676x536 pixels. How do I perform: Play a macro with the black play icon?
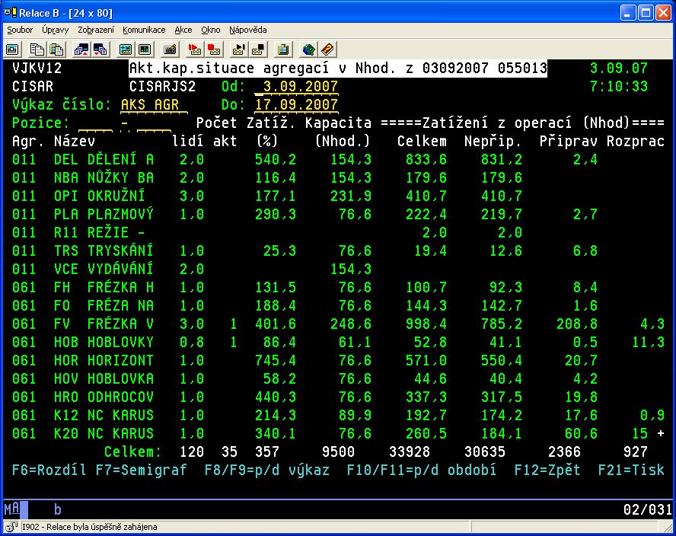[x=239, y=49]
